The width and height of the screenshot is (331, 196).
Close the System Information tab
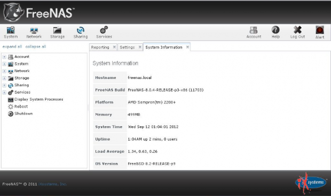point(187,47)
